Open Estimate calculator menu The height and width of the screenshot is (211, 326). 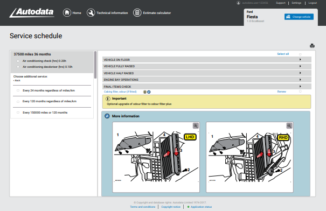157,13
